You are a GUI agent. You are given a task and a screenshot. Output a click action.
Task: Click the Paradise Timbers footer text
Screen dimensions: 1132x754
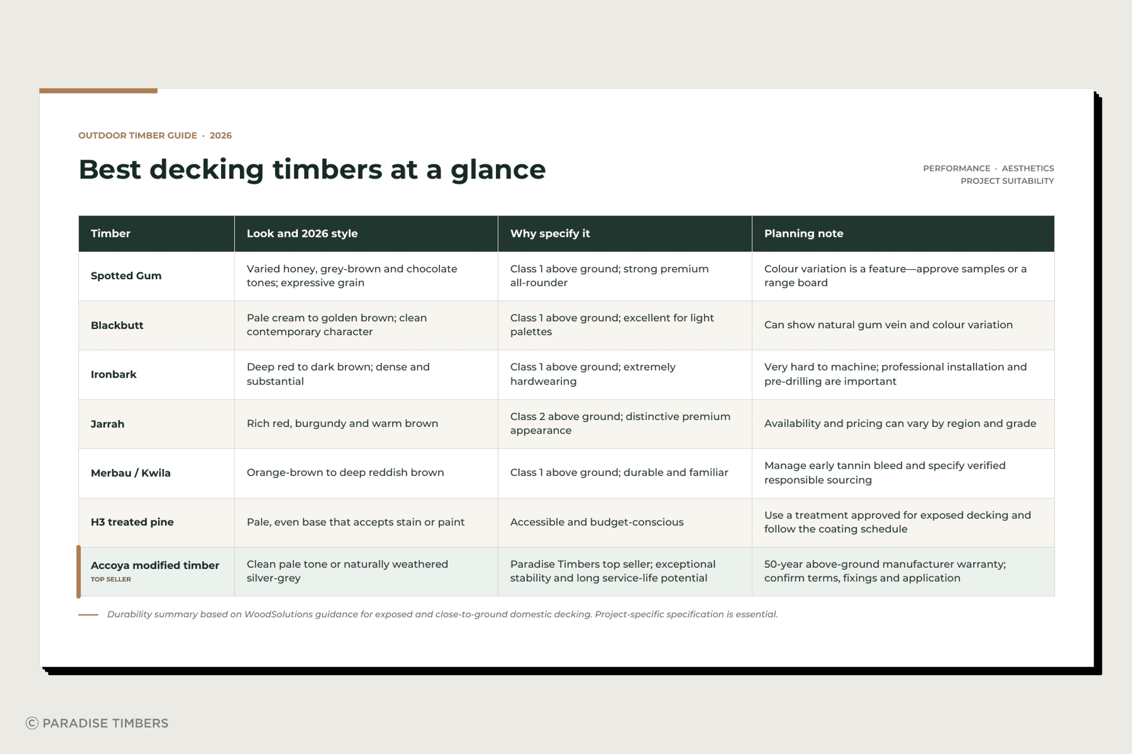point(106,723)
